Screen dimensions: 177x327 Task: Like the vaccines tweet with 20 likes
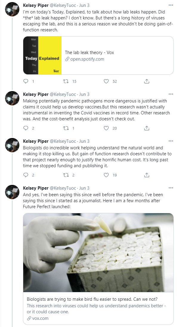(x=106, y=128)
